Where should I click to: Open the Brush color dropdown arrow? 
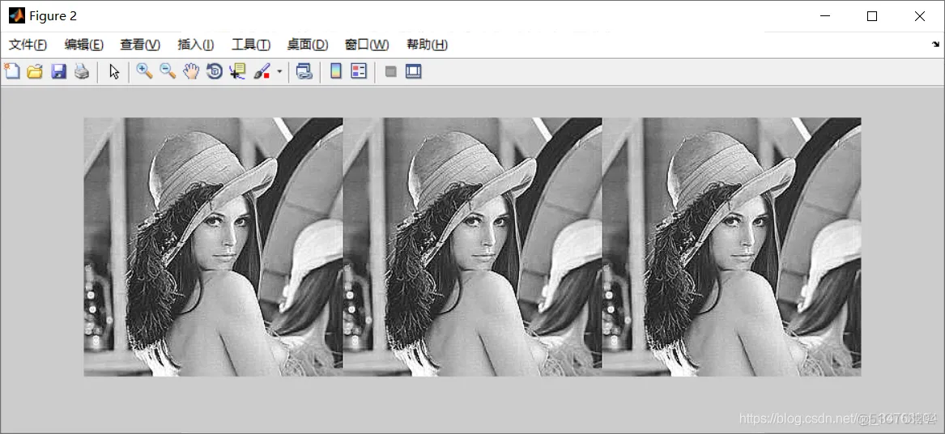[279, 72]
